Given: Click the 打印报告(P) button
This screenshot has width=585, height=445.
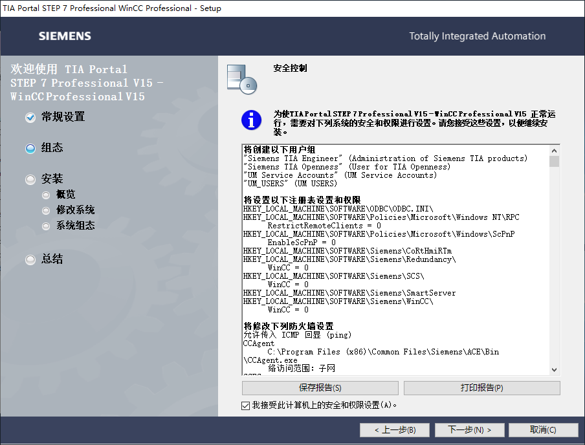Looking at the screenshot, I should click(481, 388).
